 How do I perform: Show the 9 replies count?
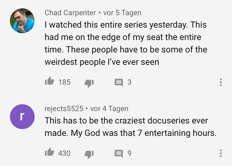129,153
